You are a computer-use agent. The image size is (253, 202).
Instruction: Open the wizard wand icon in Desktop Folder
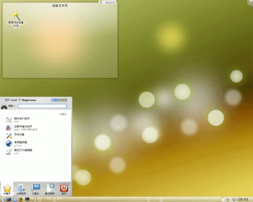coord(16,19)
